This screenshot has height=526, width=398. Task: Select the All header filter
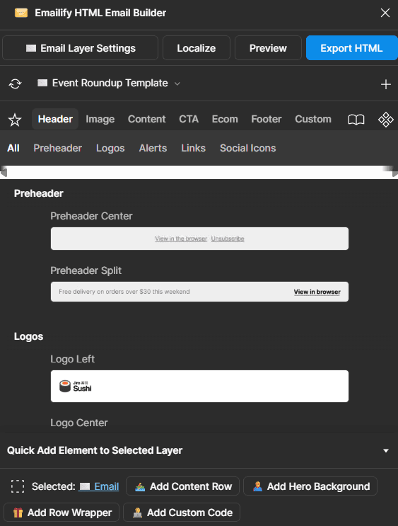[13, 148]
